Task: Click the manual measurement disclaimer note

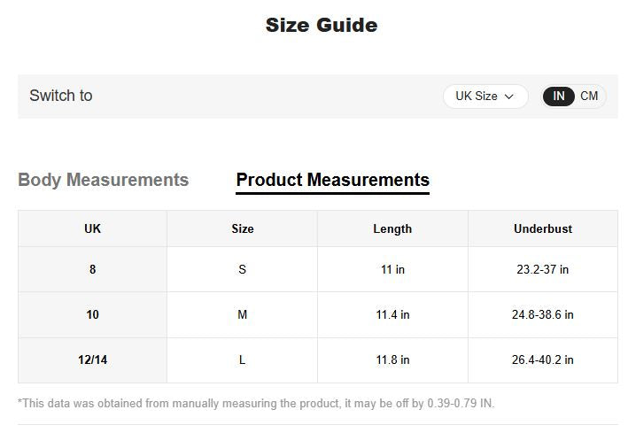Action: click(256, 404)
